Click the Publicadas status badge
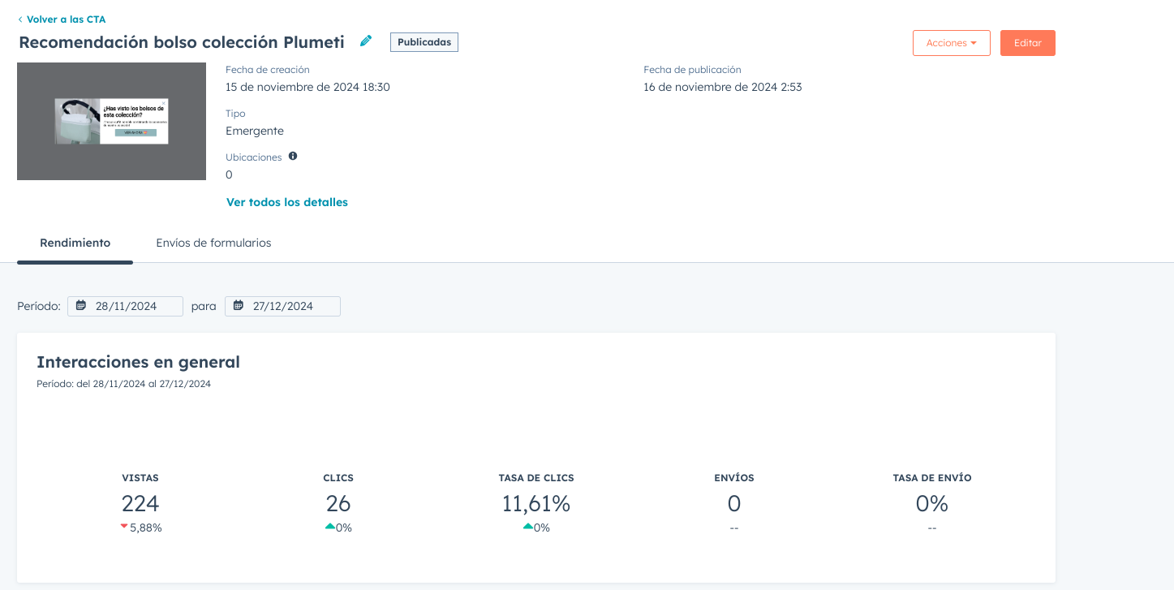 click(x=424, y=42)
